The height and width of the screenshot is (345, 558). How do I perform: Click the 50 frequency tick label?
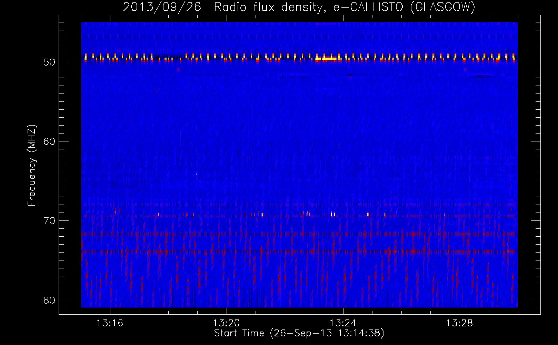[x=50, y=62]
